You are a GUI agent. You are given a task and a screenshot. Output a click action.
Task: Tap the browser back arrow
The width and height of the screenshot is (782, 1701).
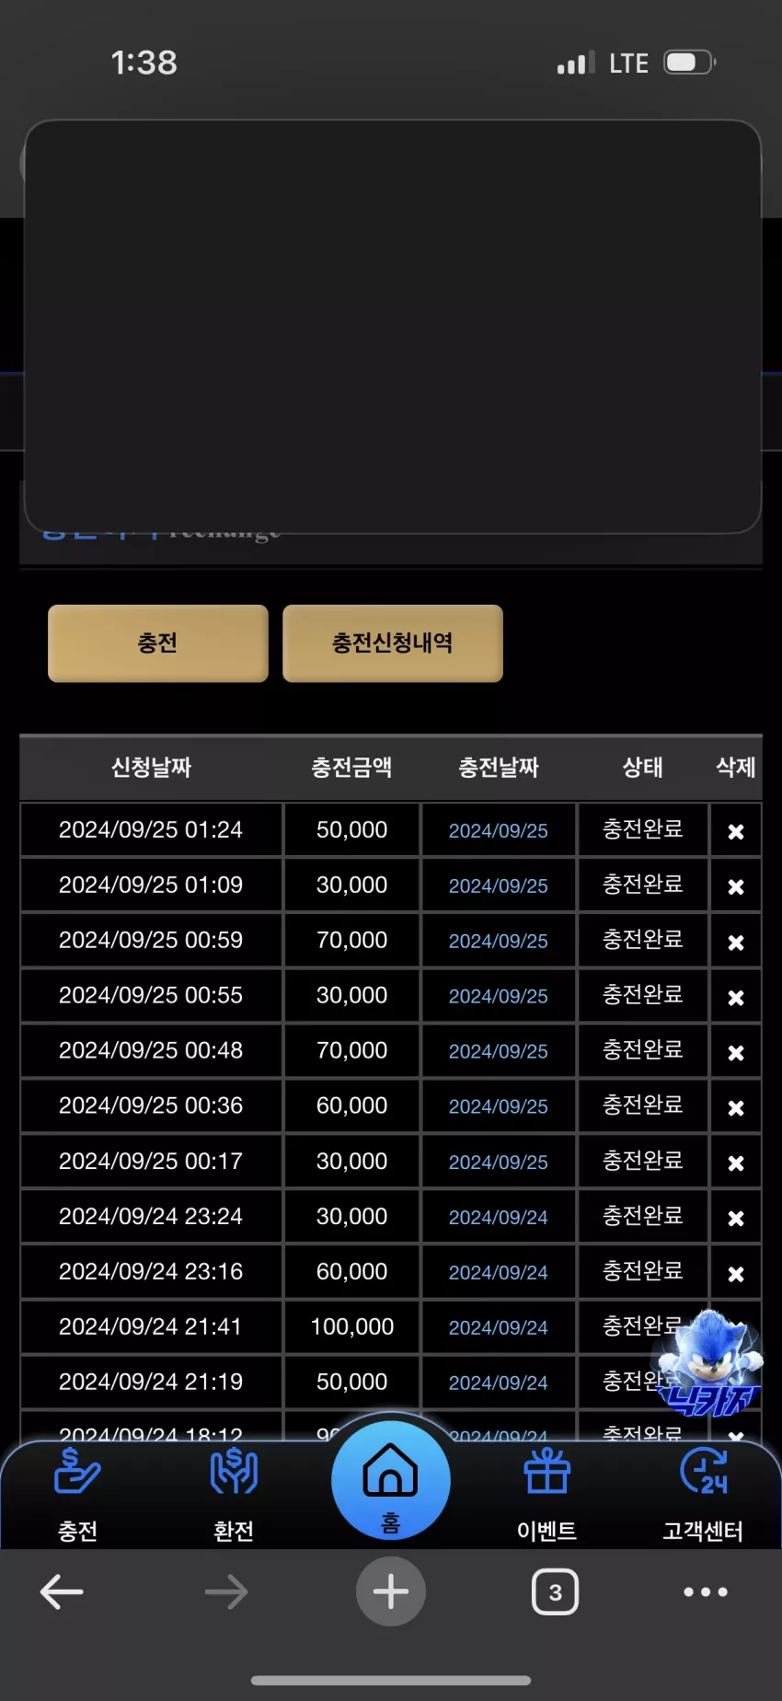[x=62, y=1591]
